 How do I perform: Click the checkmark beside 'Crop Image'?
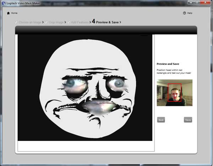[x=46, y=22]
